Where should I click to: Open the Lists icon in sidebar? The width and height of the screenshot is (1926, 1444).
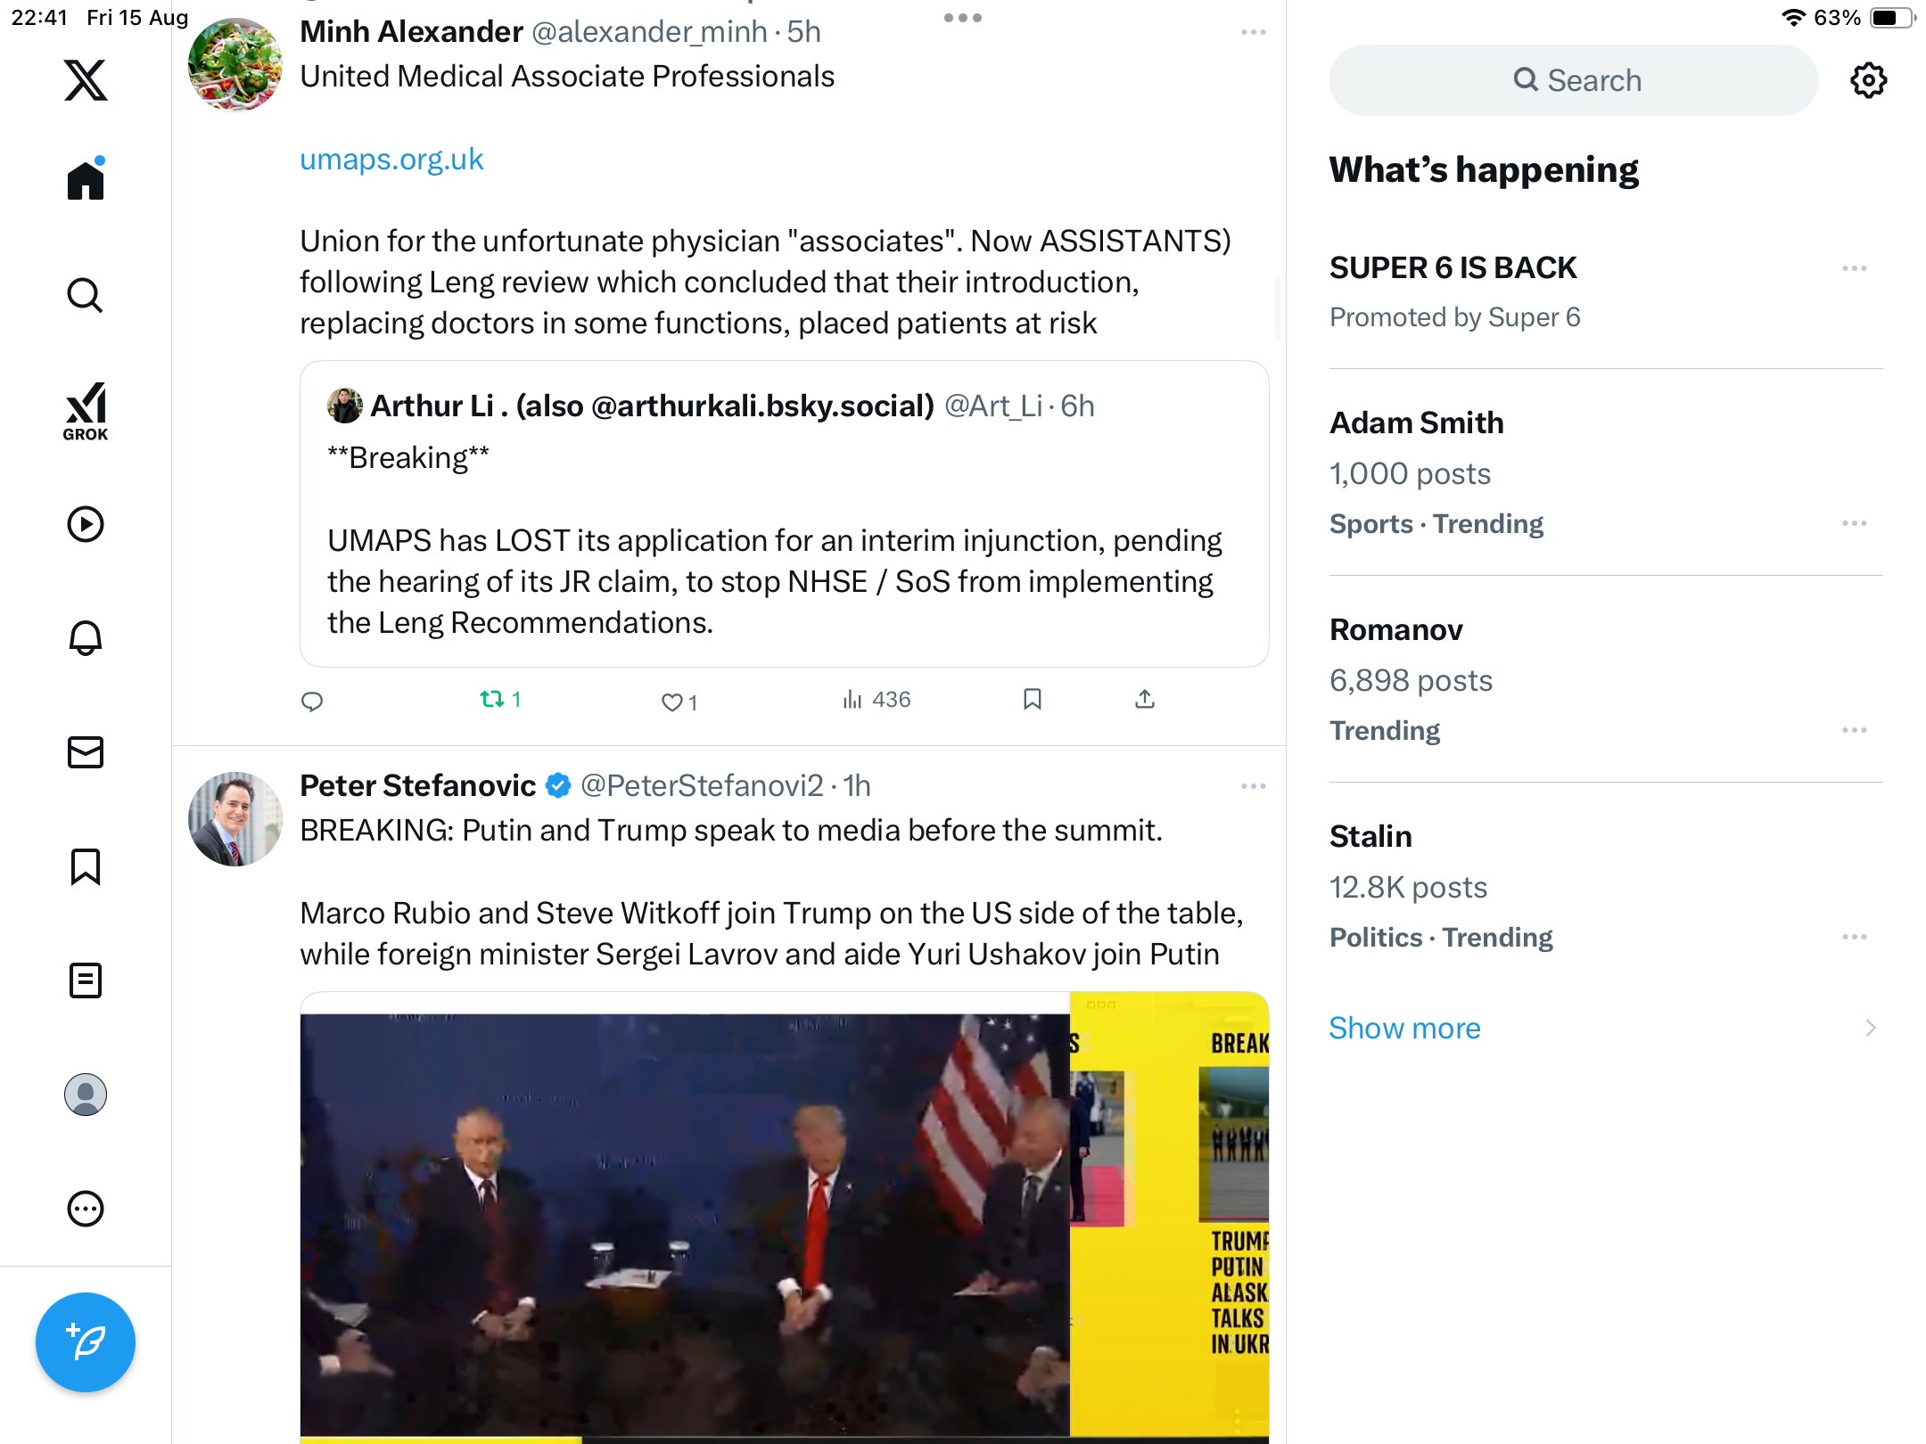86,980
